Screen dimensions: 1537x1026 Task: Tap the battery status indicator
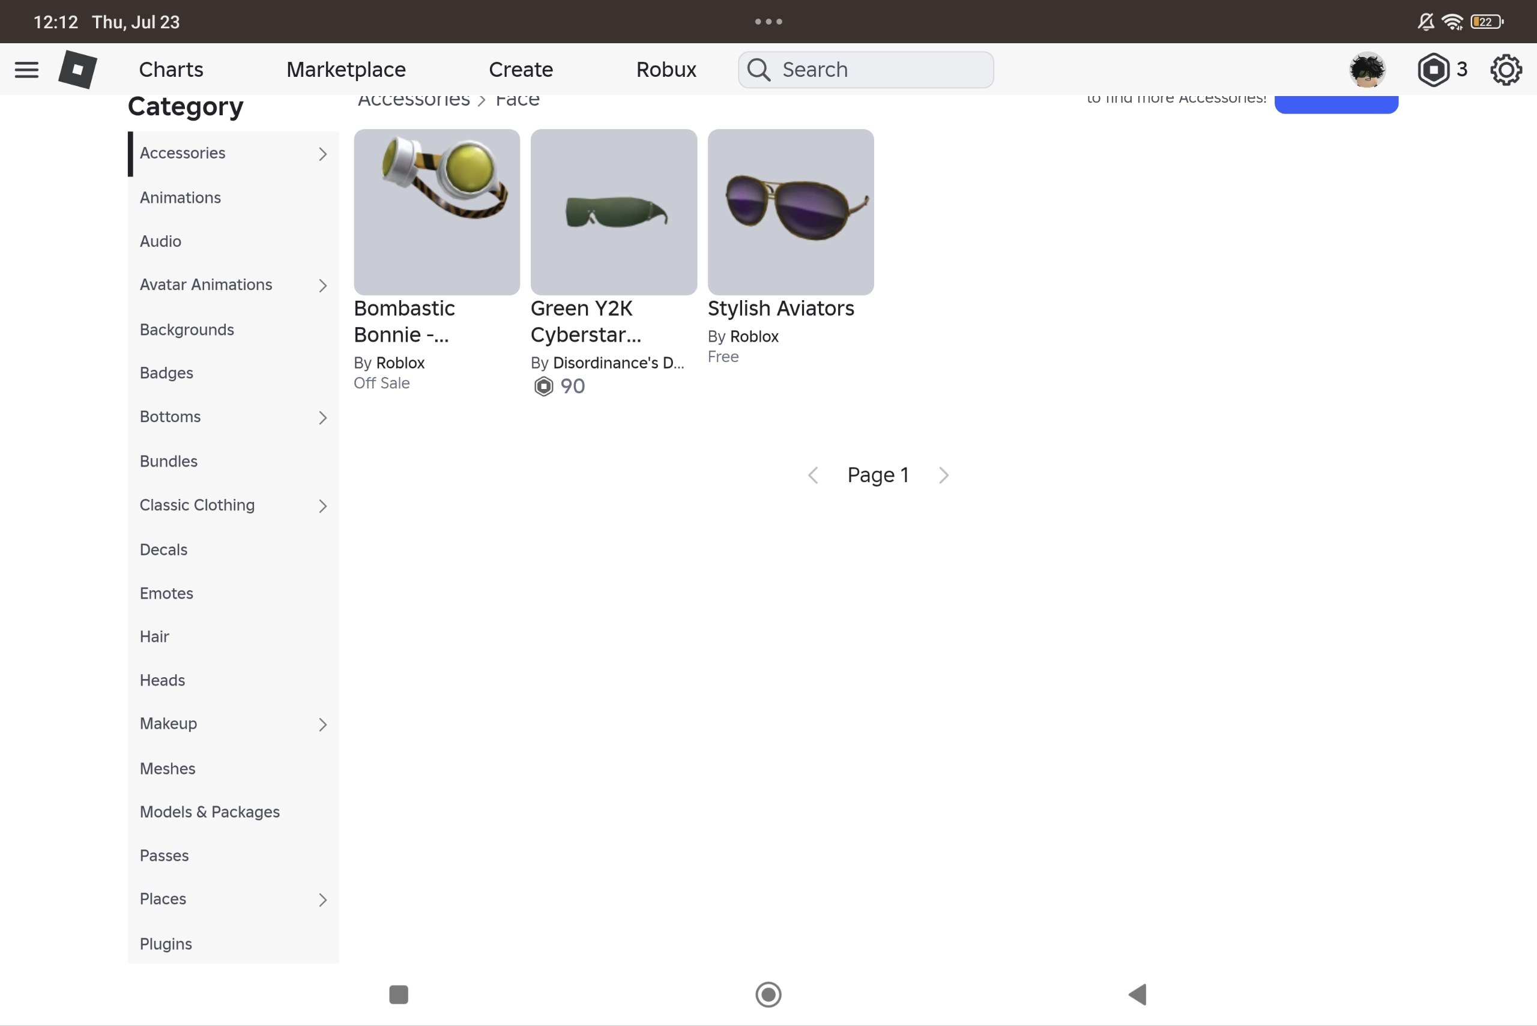point(1487,22)
